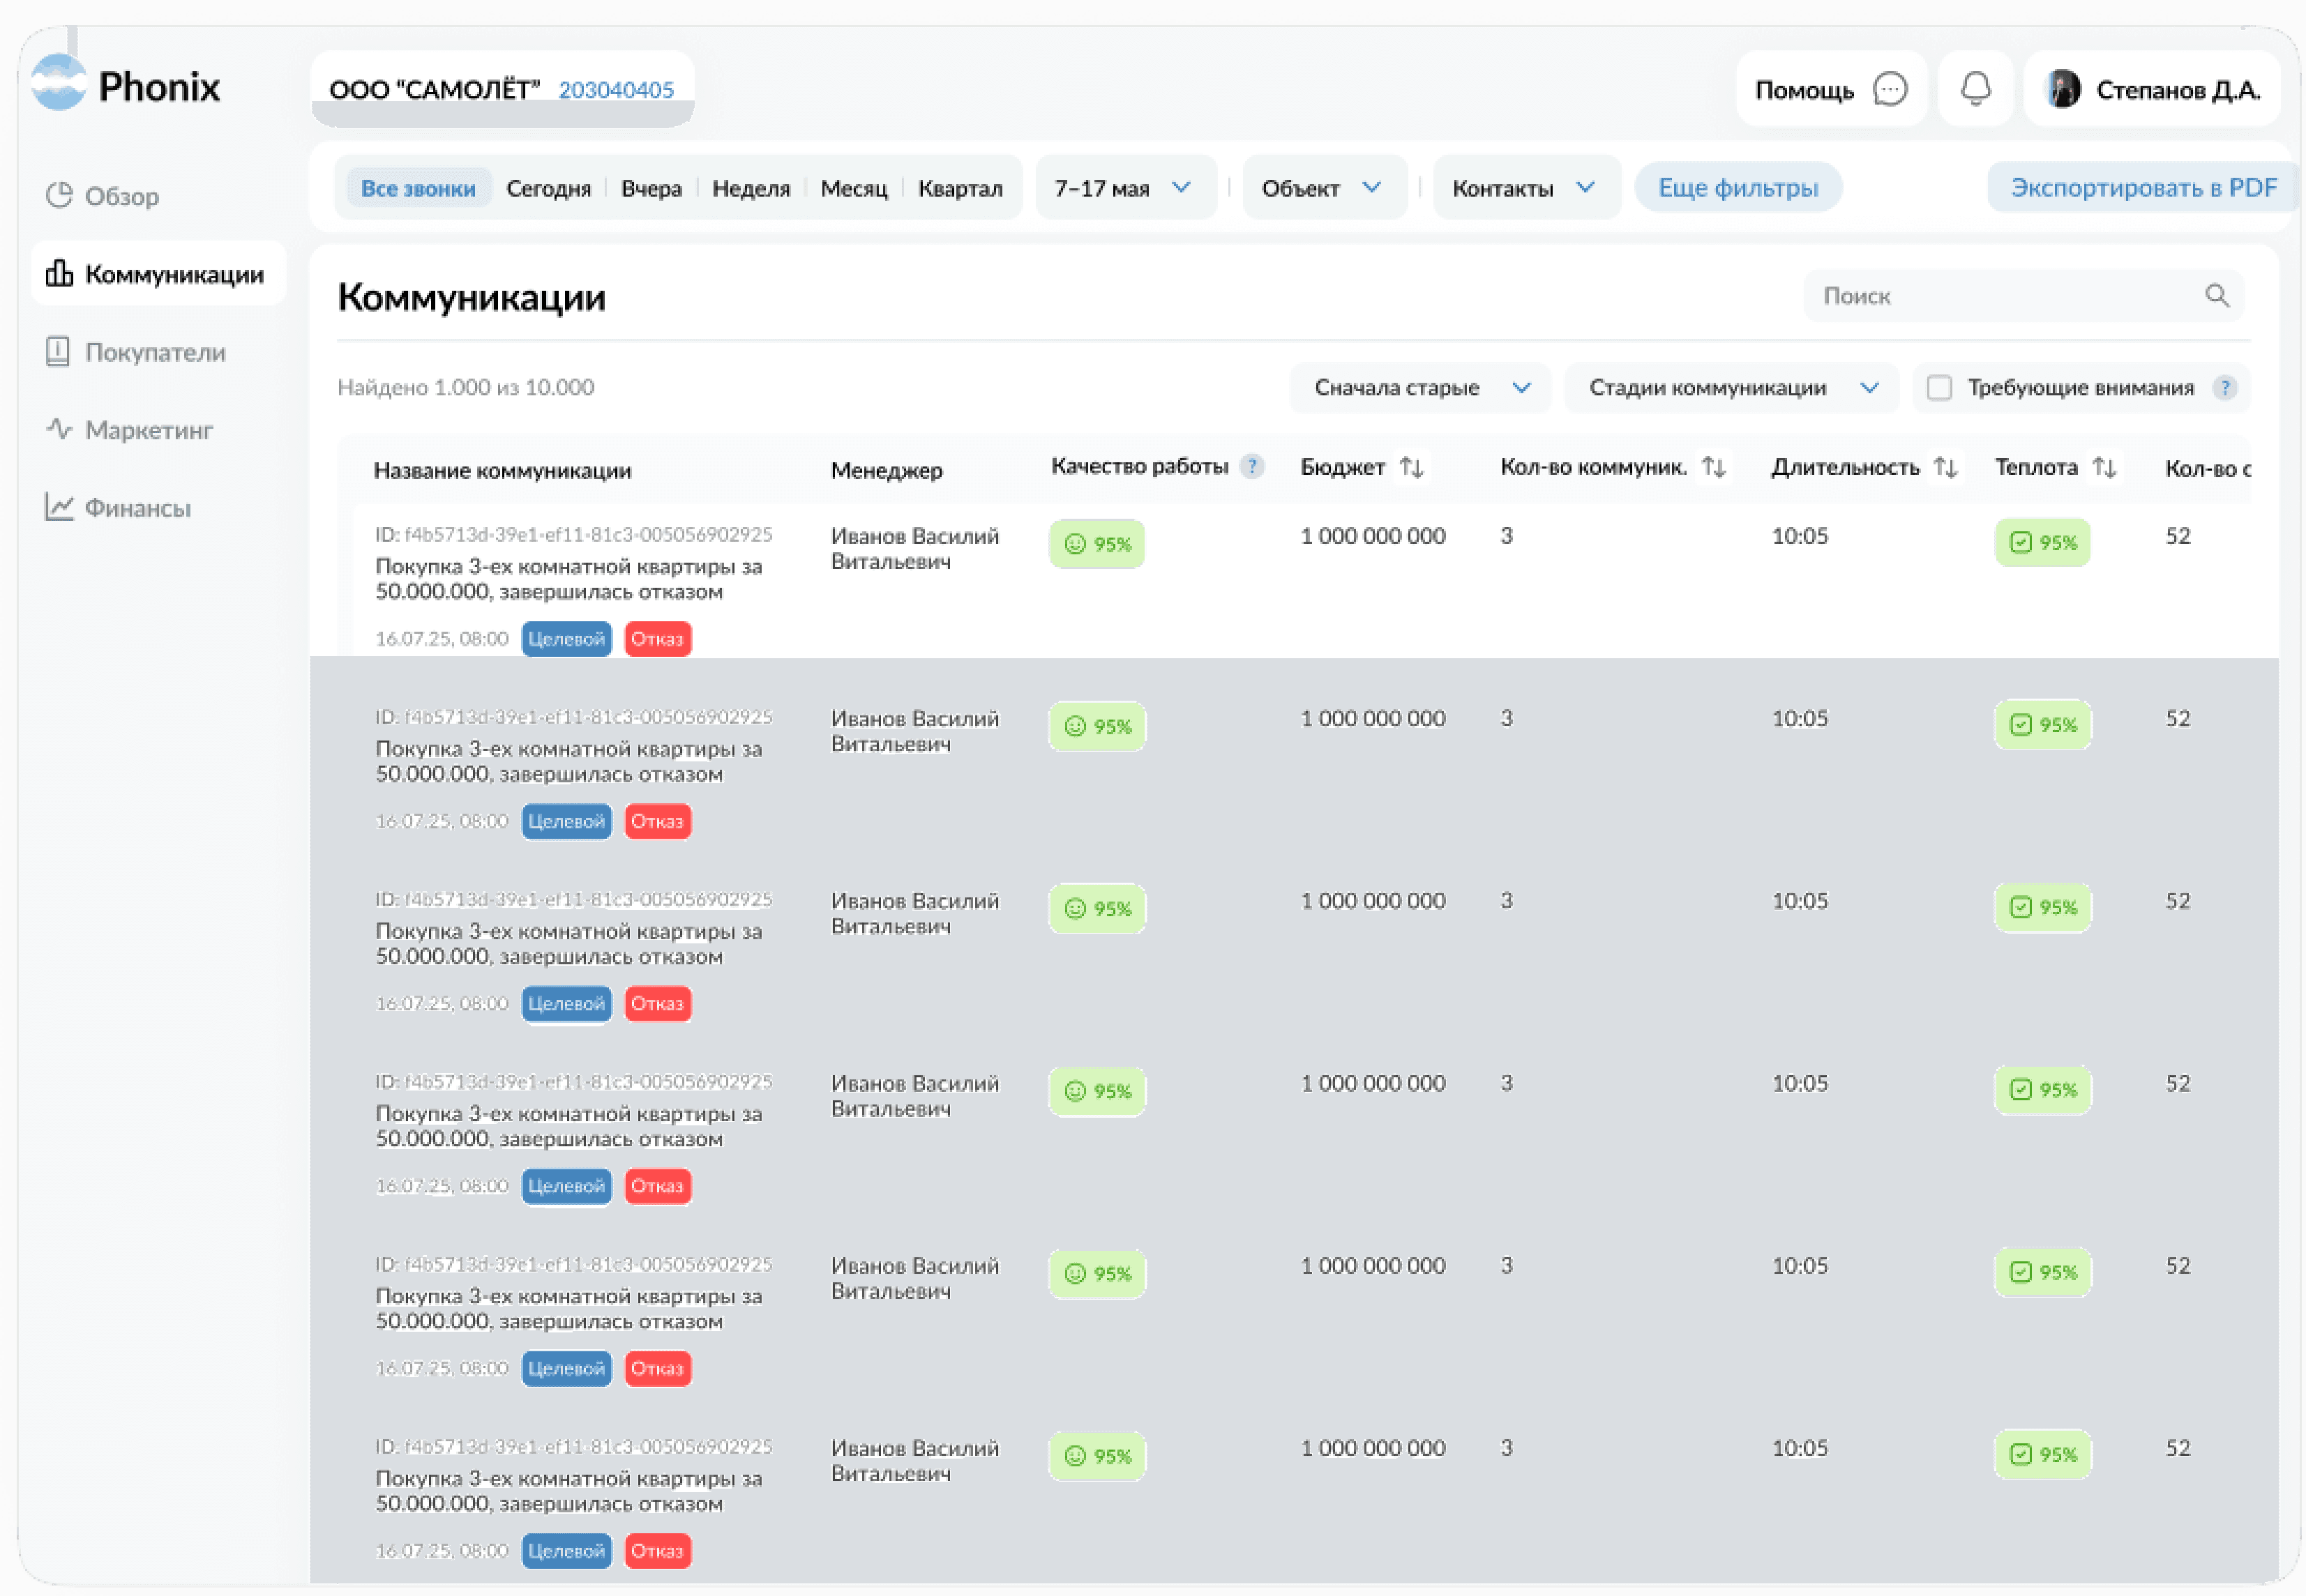The width and height of the screenshot is (2306, 1596).
Task: Select the Сегодня period tab
Action: (x=548, y=188)
